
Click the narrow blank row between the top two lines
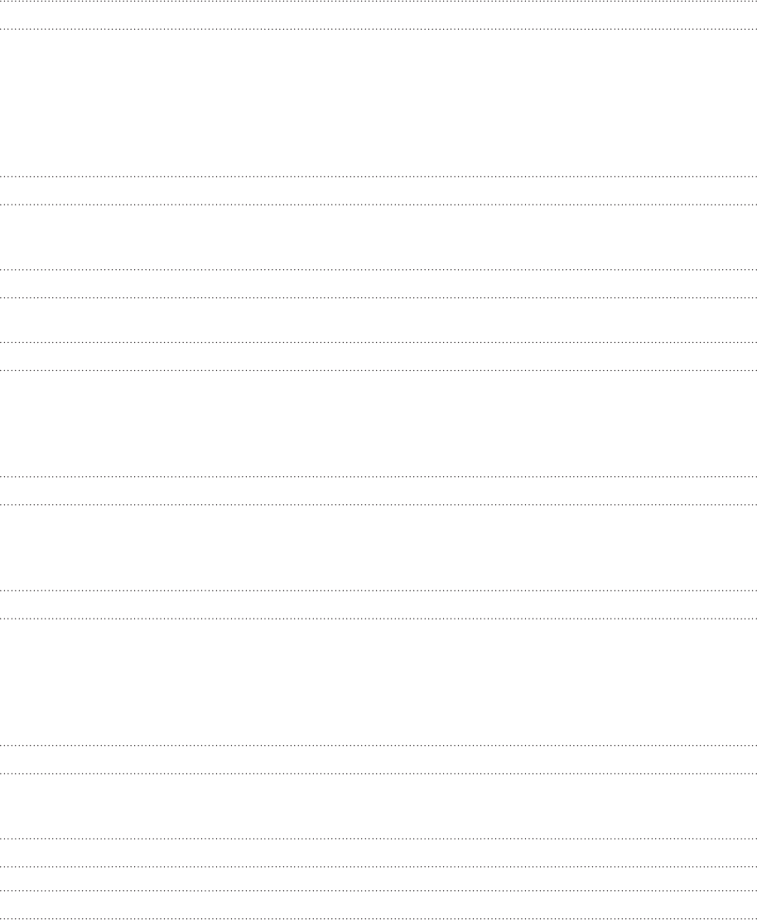pyautogui.click(x=378, y=17)
